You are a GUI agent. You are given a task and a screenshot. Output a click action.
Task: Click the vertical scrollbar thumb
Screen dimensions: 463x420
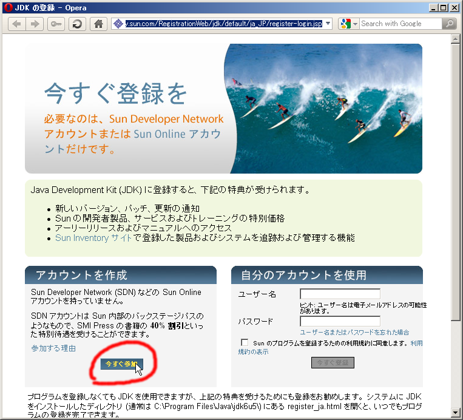point(455,182)
